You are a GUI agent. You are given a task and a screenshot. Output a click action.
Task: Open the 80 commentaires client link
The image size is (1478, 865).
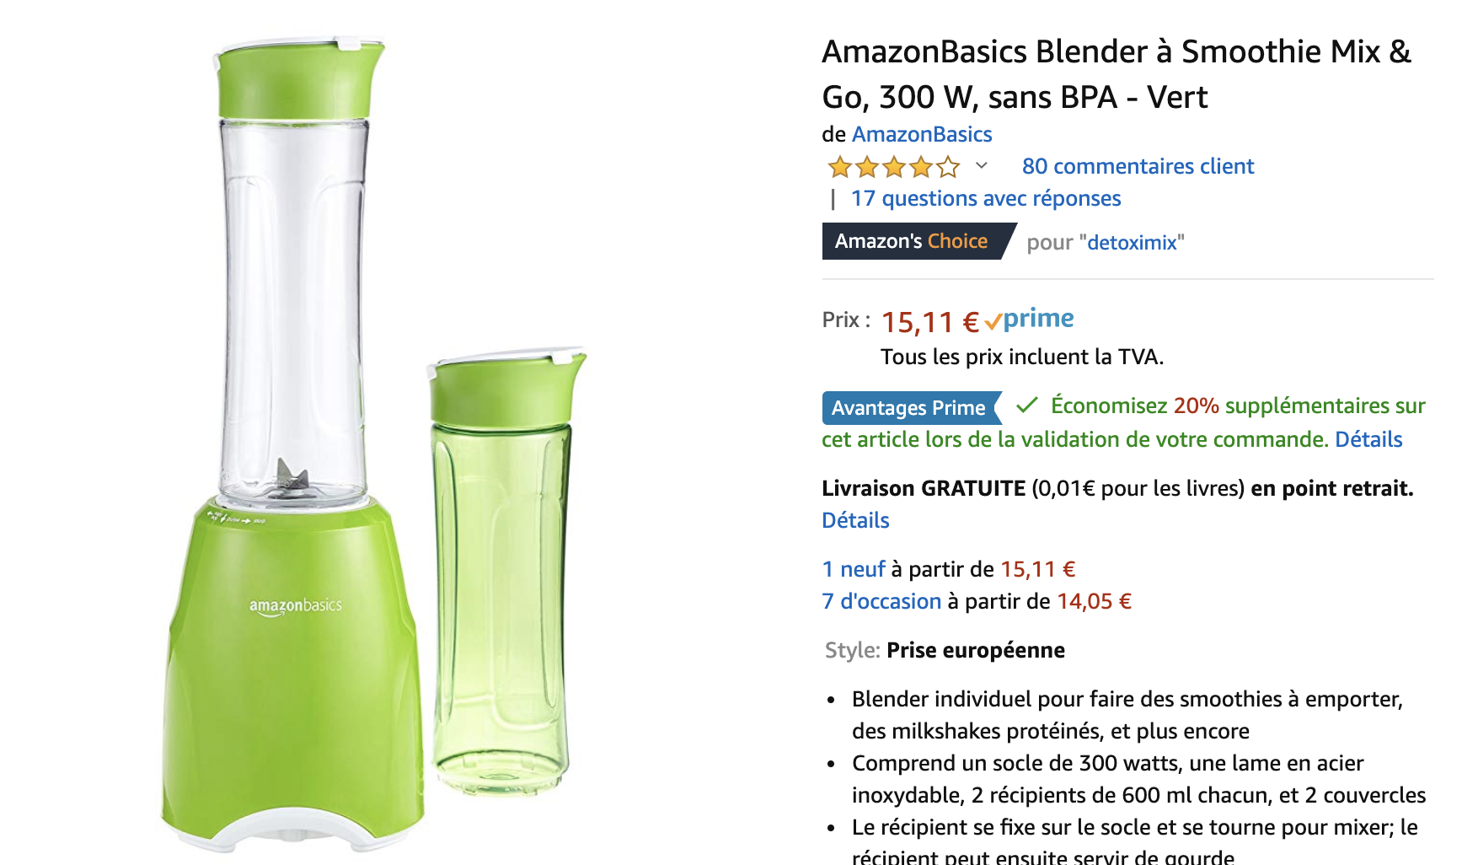pyautogui.click(x=1138, y=166)
